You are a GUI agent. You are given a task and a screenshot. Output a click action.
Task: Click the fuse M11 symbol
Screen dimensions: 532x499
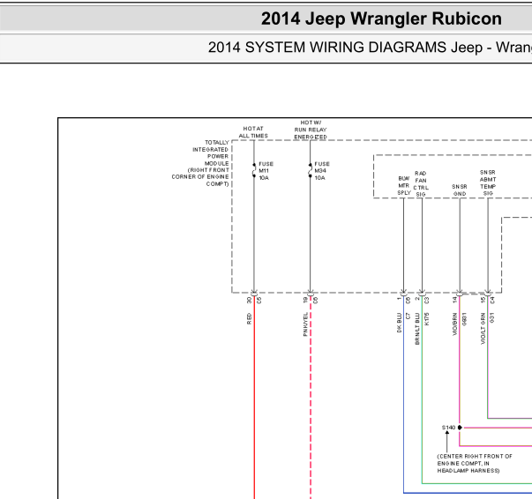(x=254, y=170)
